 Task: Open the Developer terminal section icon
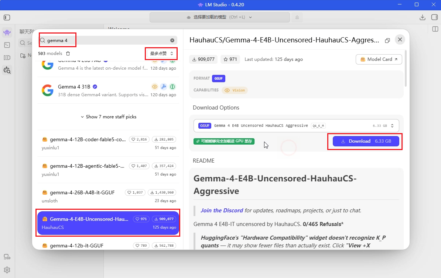(x=7, y=45)
